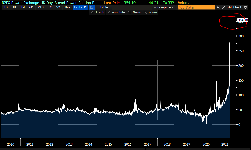Screen dimensions: 251x150
Task: Open Edit Chart
Action: coord(232,7)
